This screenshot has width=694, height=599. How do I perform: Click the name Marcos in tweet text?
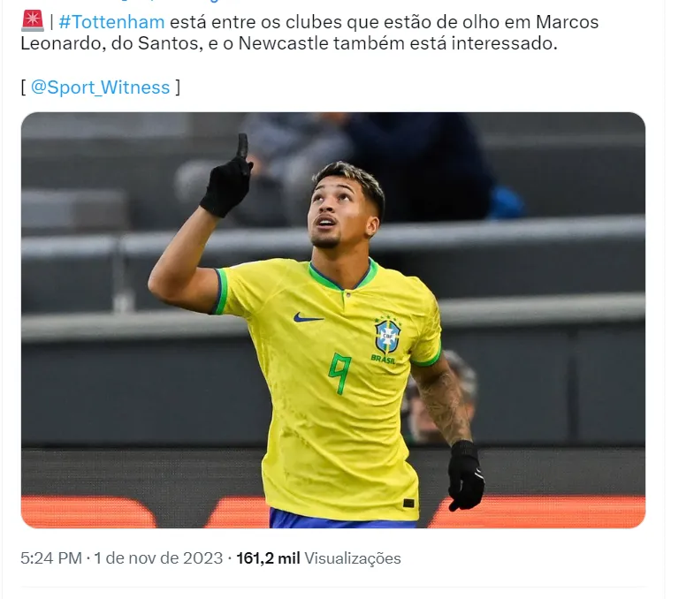click(x=567, y=22)
